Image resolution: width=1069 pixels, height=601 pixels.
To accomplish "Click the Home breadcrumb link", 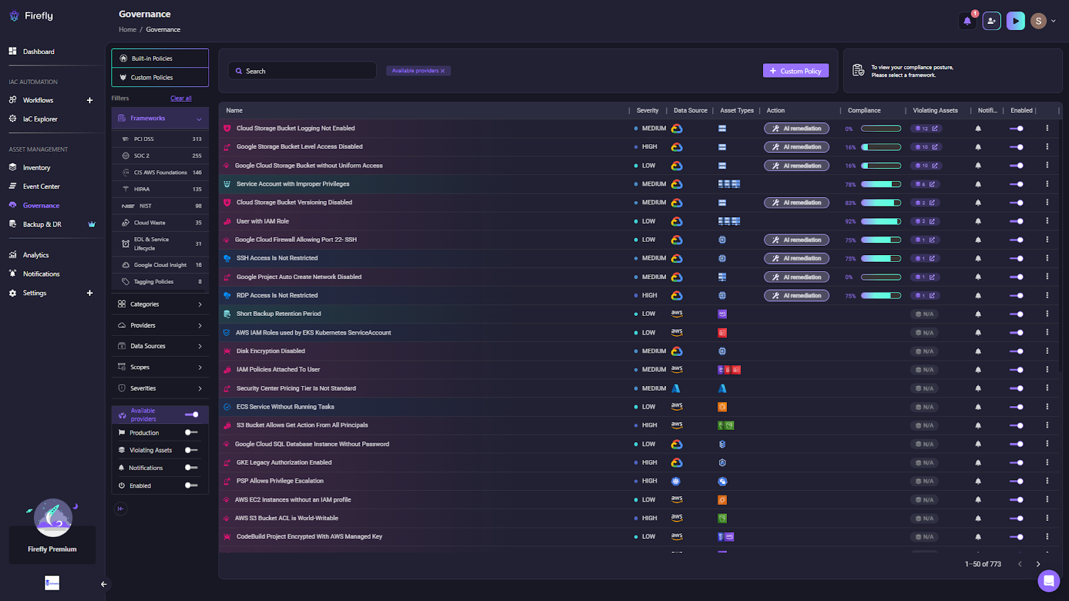I will [128, 29].
